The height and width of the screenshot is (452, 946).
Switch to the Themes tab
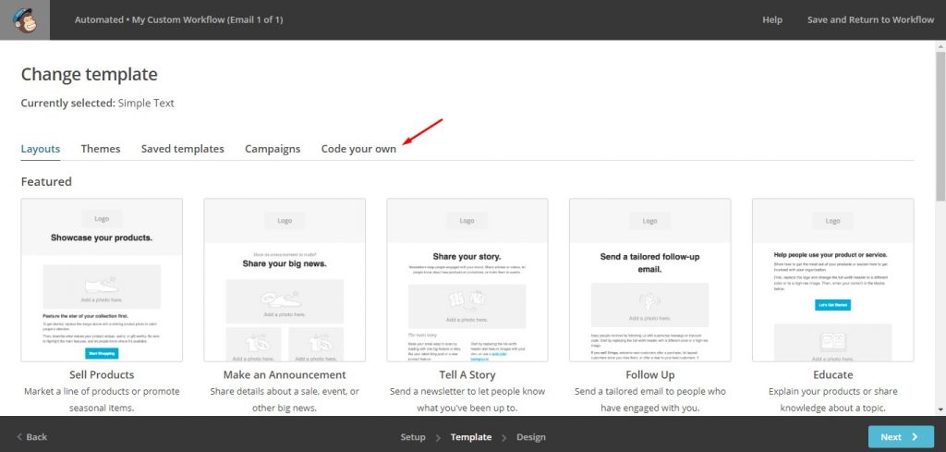click(x=101, y=149)
